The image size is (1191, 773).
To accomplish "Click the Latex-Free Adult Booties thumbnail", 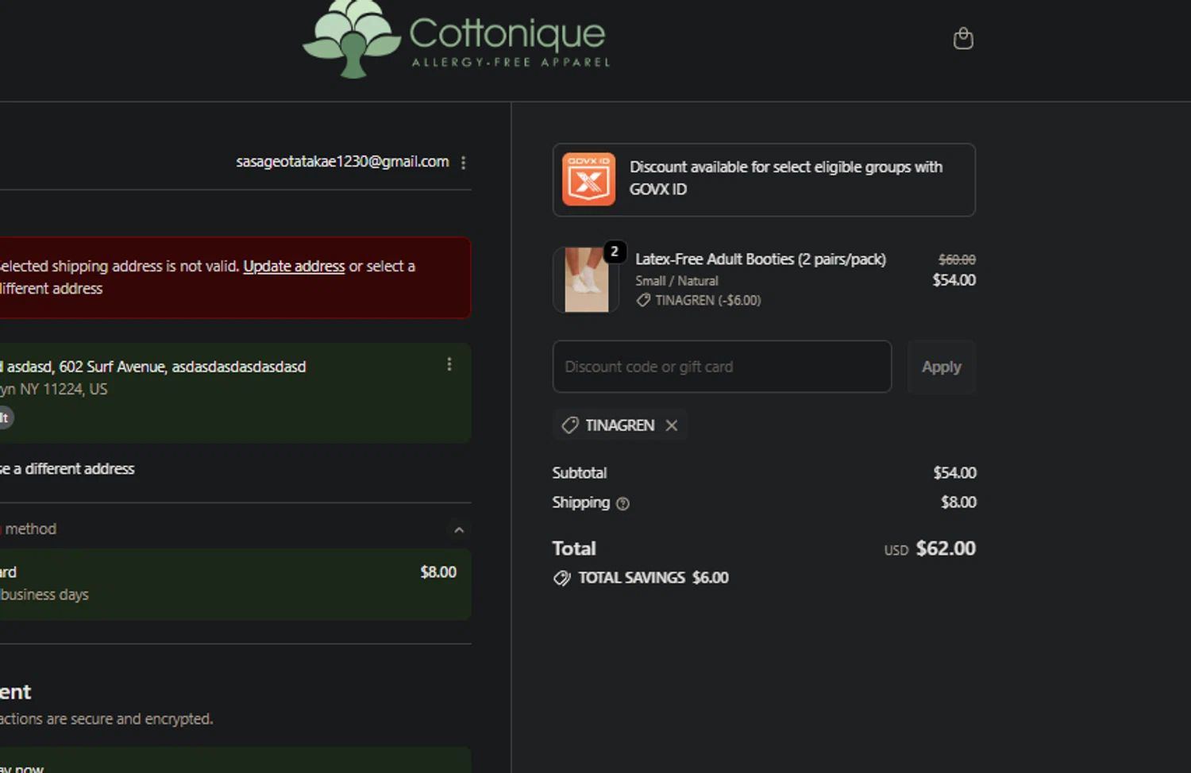I will [586, 279].
